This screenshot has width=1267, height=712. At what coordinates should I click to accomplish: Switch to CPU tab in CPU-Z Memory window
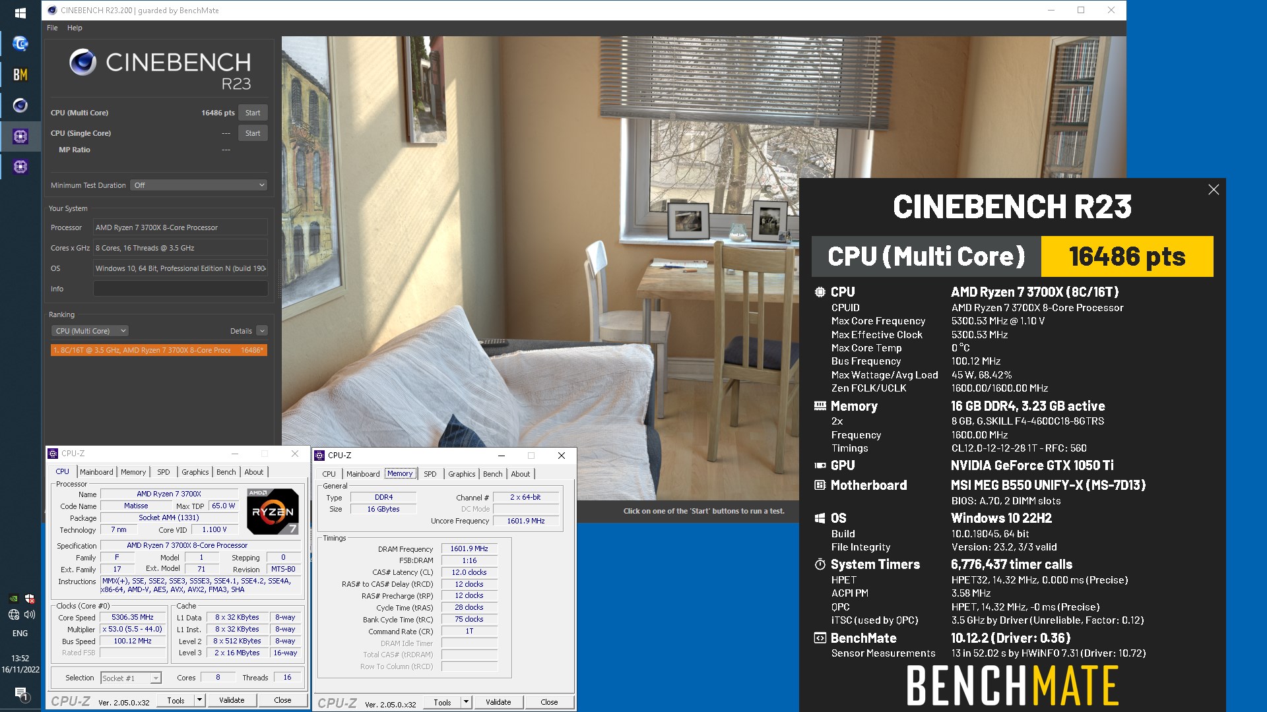point(329,474)
